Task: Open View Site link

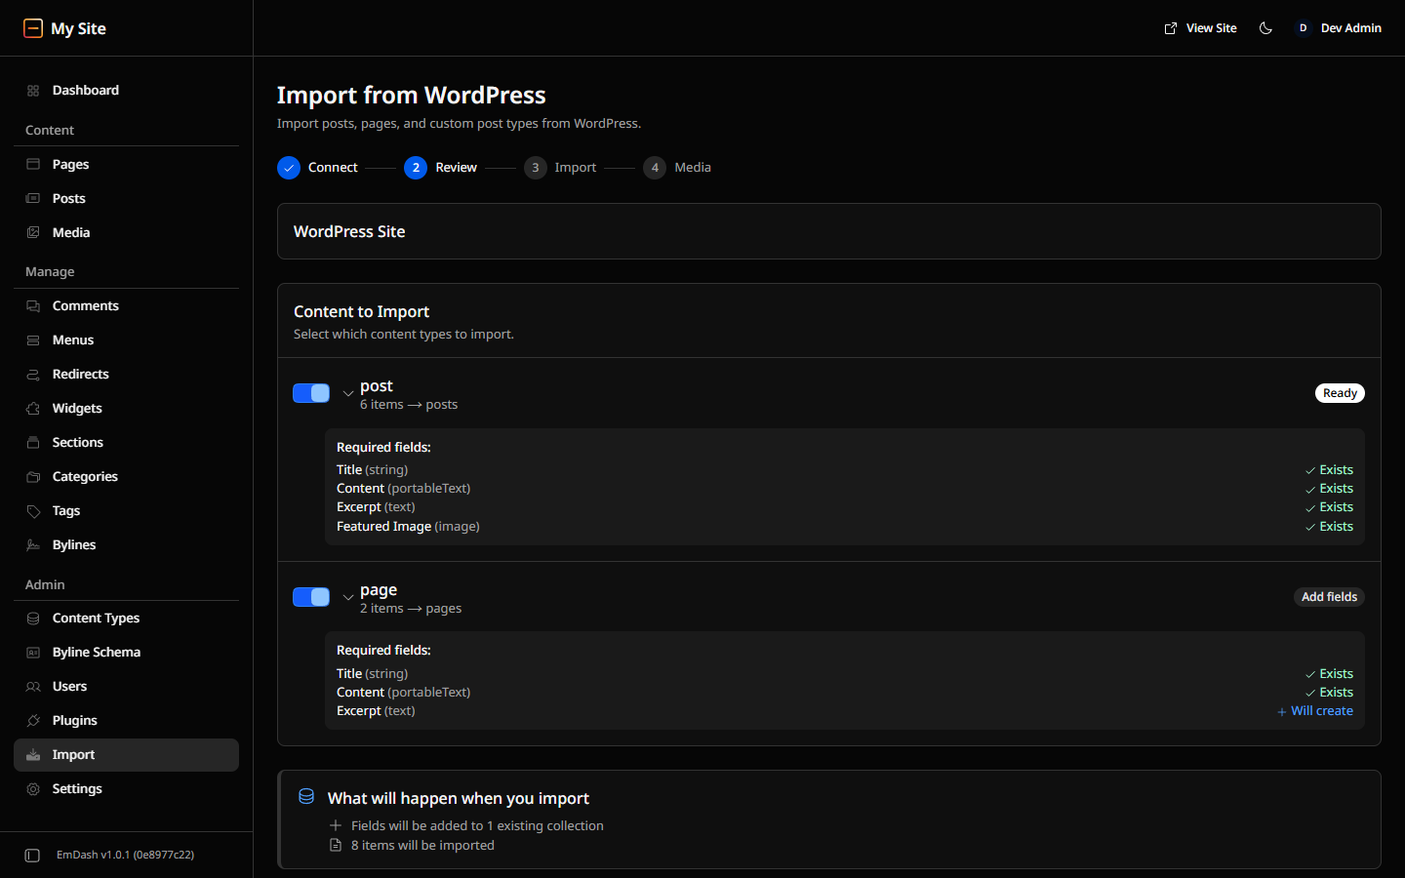Action: coord(1200,28)
